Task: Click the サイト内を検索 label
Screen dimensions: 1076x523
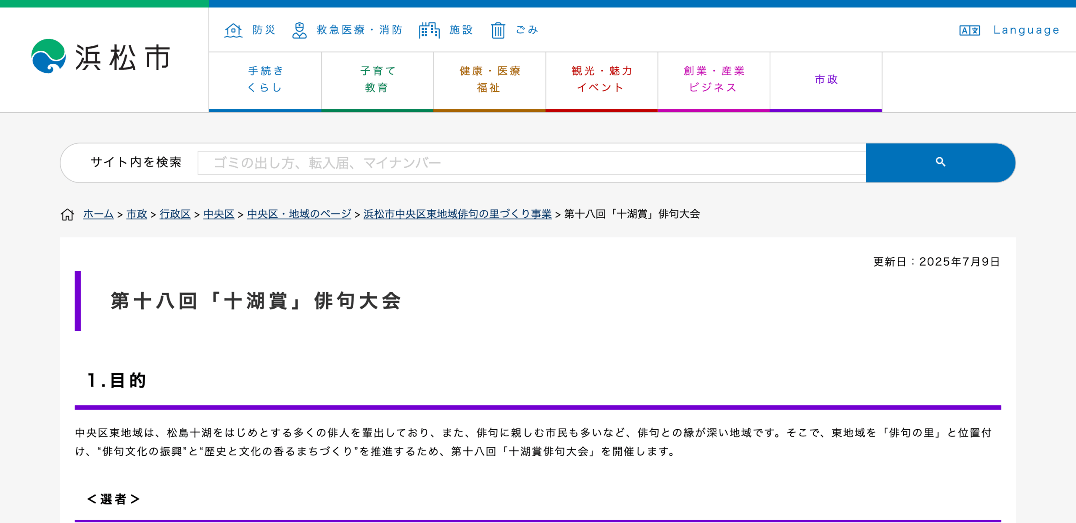Action: 136,162
